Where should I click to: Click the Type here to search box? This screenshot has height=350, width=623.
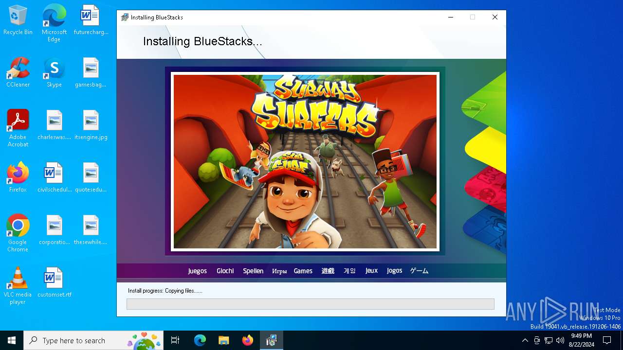click(94, 340)
